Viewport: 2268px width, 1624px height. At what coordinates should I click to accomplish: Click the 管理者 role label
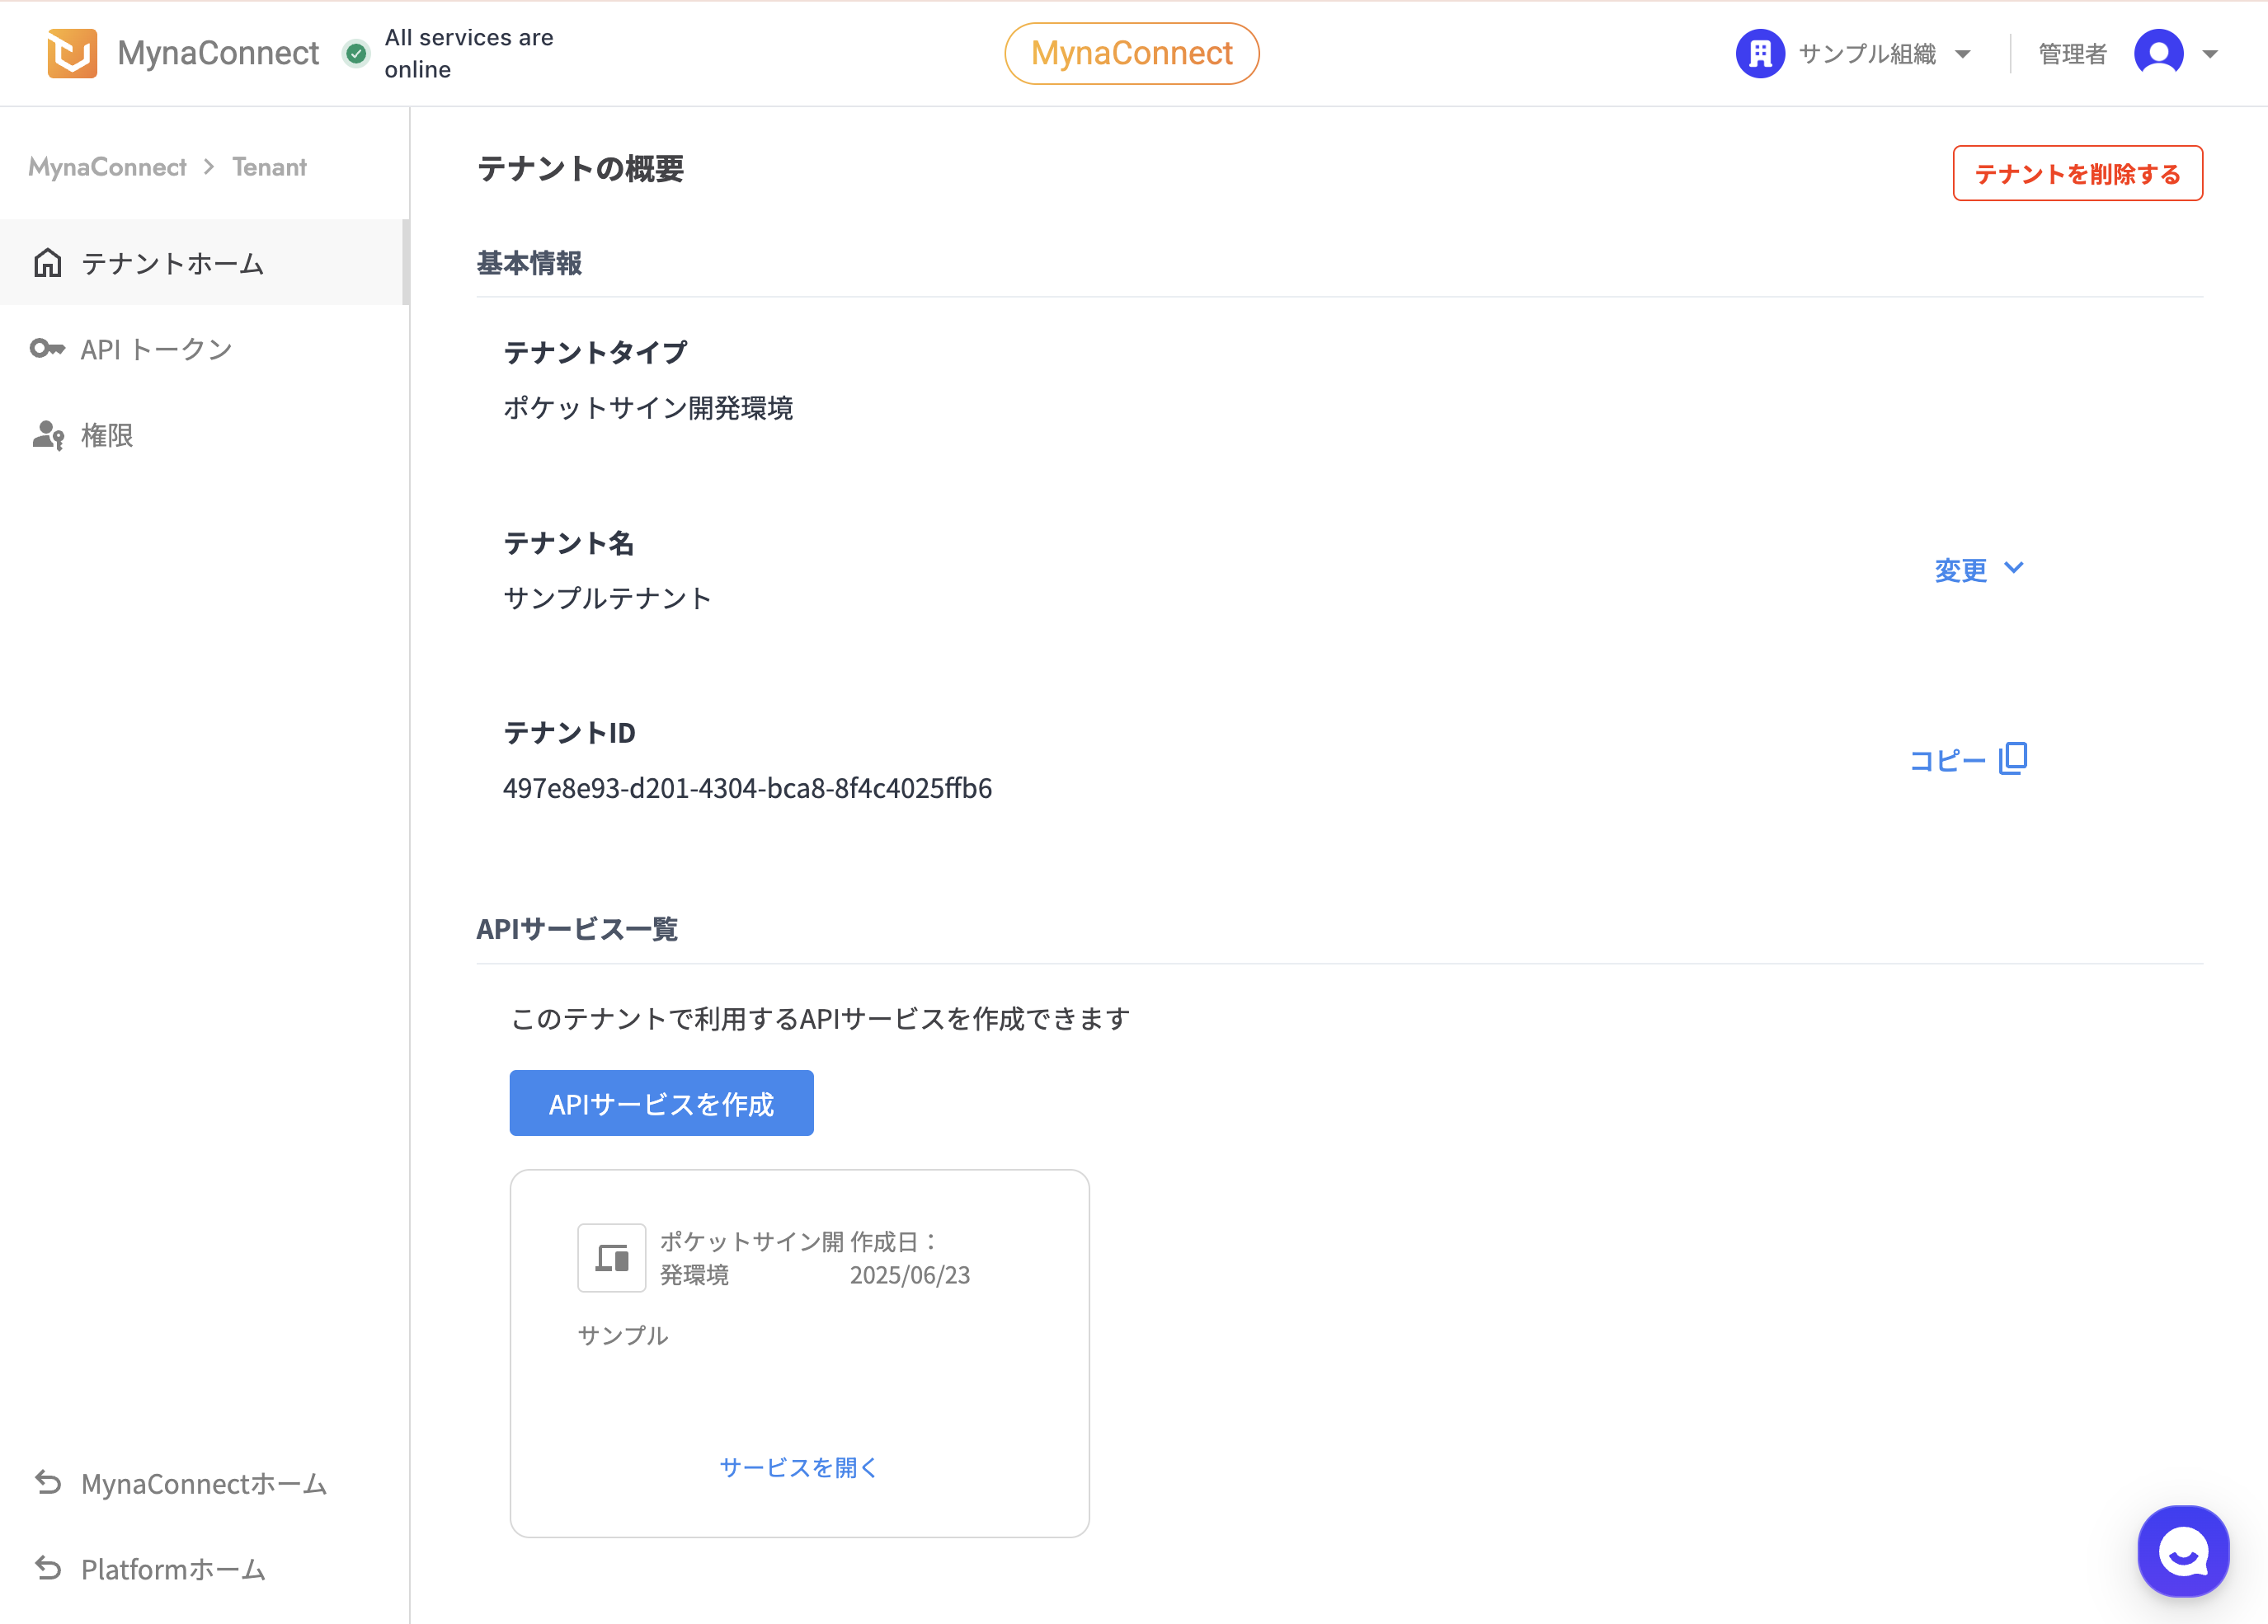tap(2072, 54)
